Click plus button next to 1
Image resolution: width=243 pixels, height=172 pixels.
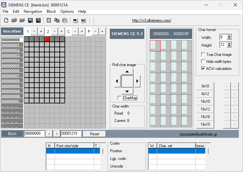point(41,31)
